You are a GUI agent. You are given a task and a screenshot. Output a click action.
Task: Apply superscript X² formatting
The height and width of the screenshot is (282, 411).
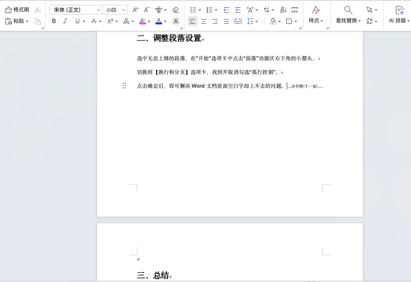(x=109, y=21)
